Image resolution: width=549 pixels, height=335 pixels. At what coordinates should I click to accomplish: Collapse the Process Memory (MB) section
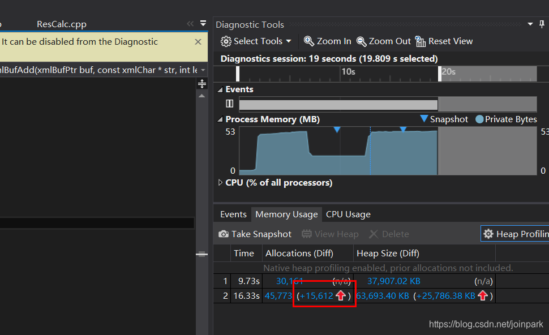coord(220,119)
